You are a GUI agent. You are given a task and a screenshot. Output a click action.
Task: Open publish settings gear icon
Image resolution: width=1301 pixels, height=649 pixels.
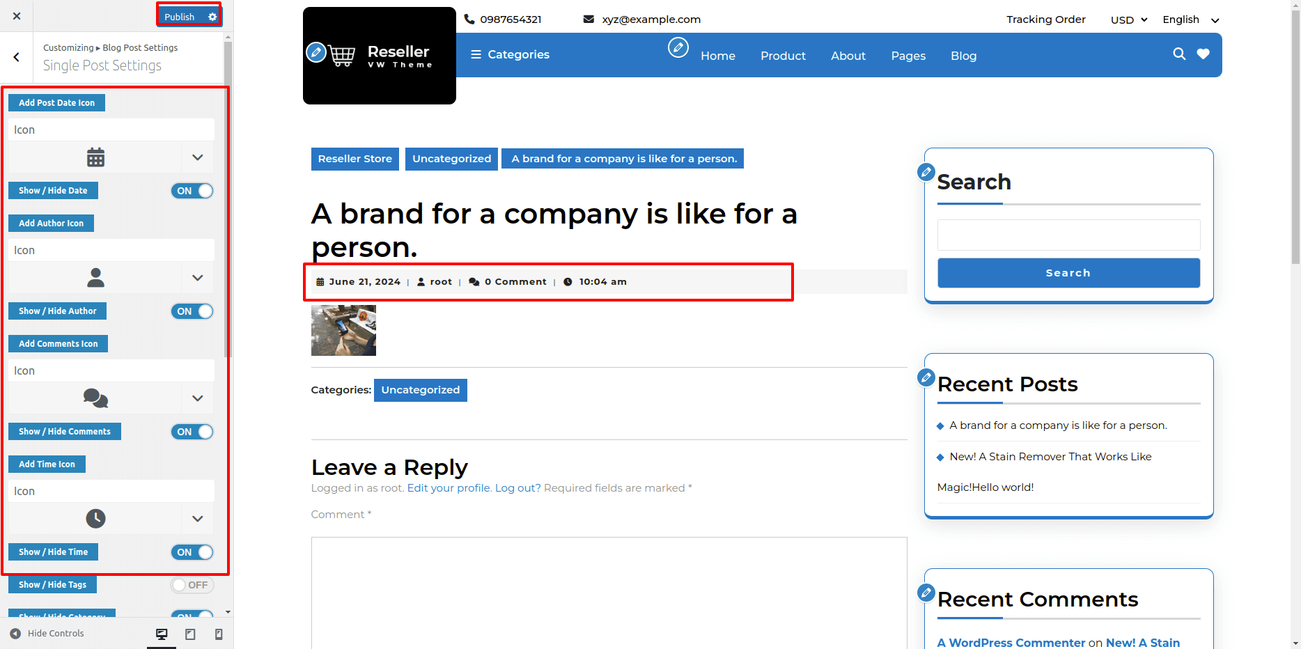[212, 17]
